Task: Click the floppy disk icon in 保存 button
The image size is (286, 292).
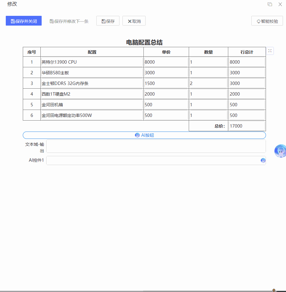Action: tap(103, 21)
